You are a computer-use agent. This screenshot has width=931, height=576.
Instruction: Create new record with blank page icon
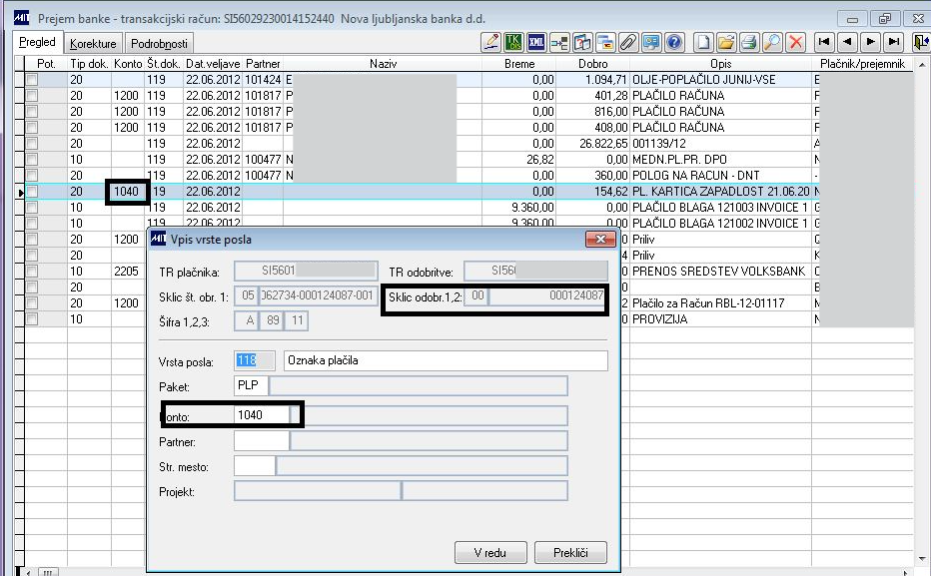click(703, 42)
